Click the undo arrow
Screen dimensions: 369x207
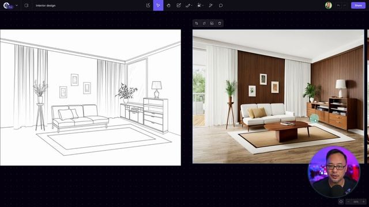(338, 5)
